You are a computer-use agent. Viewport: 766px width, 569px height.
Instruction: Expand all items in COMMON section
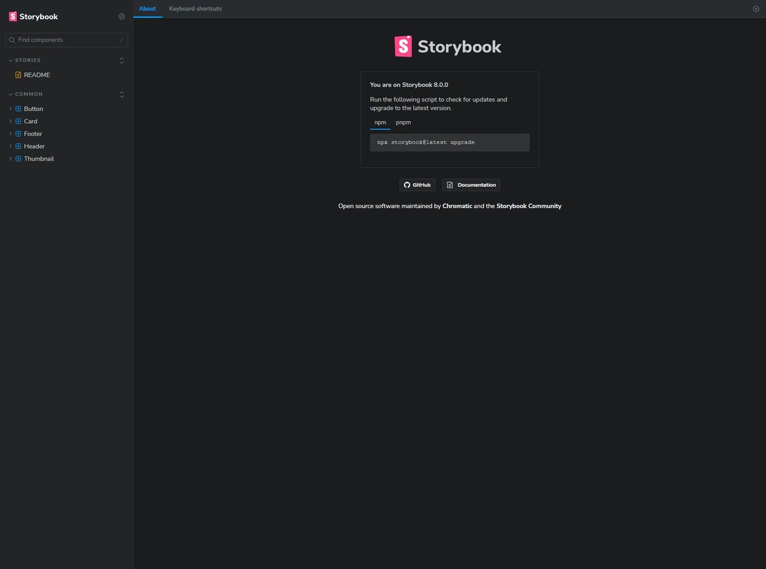coord(122,94)
